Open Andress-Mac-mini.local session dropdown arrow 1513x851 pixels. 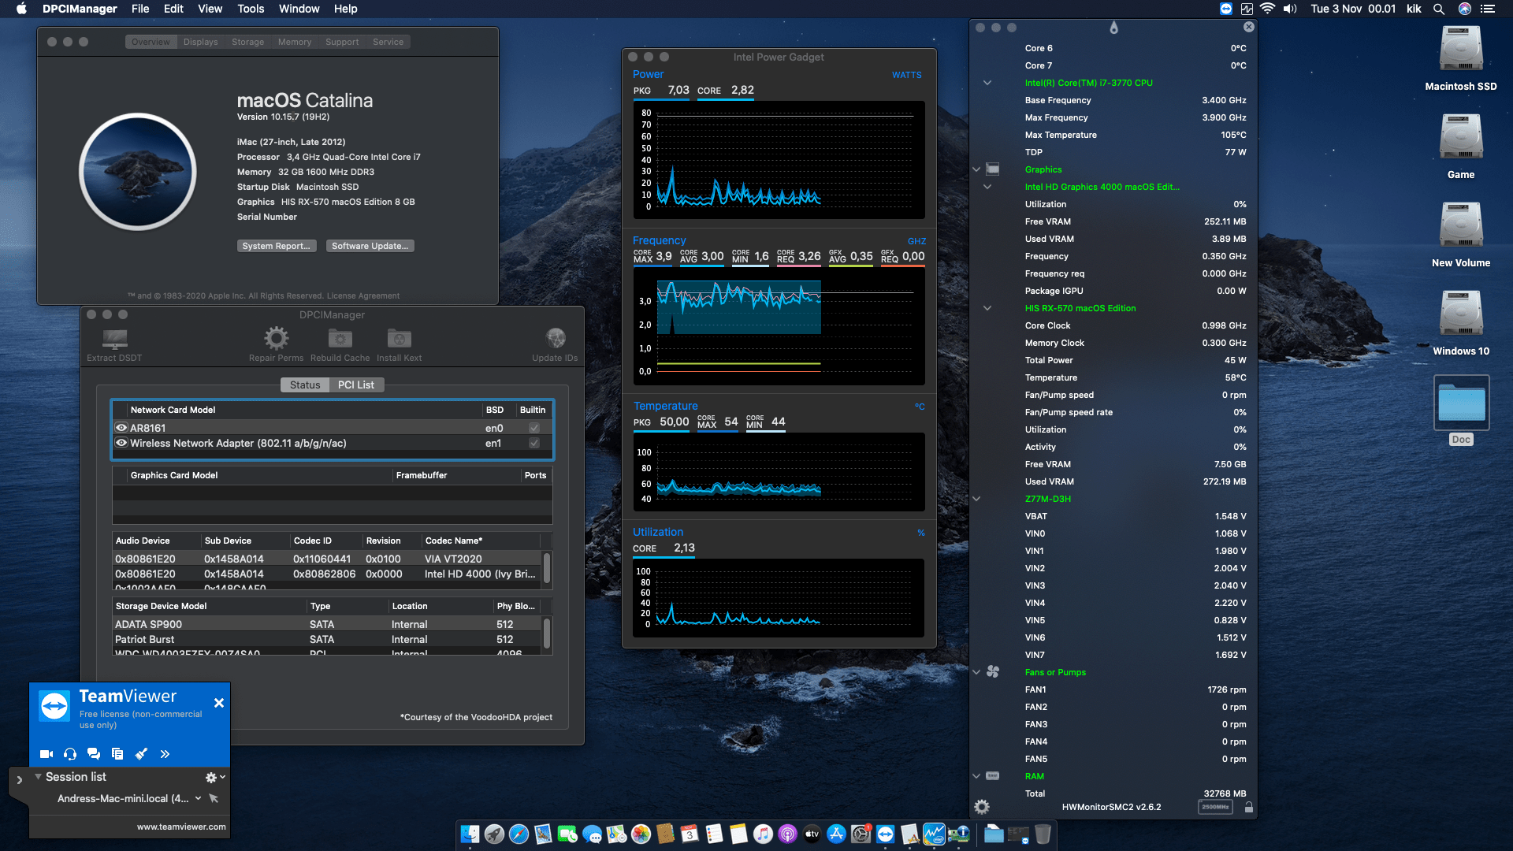point(198,798)
